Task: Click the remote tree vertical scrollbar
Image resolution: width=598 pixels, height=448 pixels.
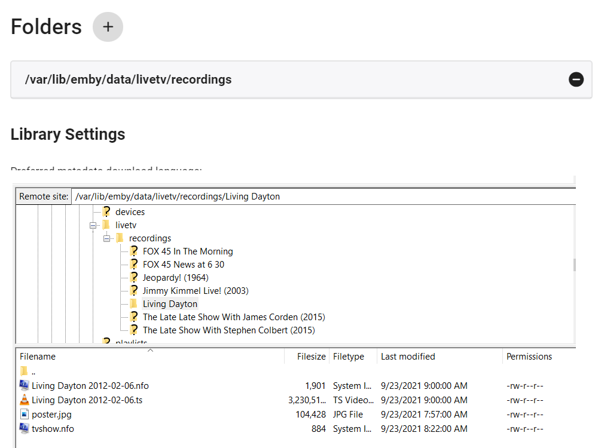Action: 575,266
